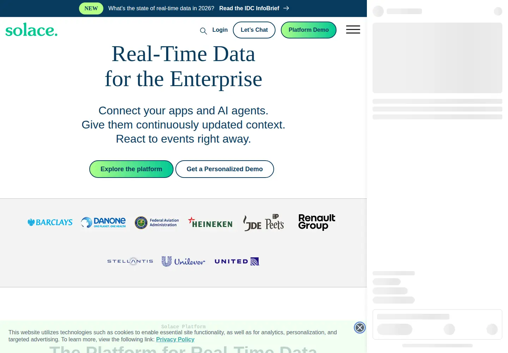Click the Solace logo
The width and height of the screenshot is (508, 353).
pos(31,30)
